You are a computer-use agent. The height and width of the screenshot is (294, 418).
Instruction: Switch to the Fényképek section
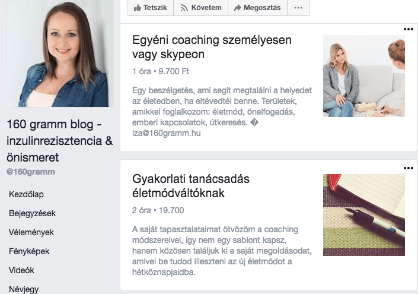pos(29,251)
